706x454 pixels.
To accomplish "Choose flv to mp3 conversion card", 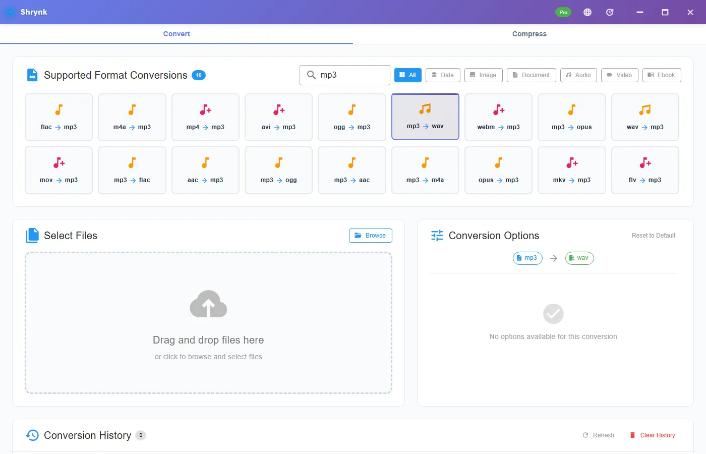I will pos(645,170).
